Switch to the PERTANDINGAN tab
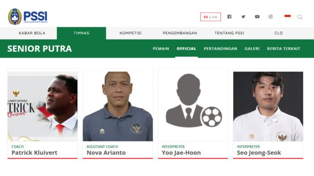 click(x=221, y=48)
